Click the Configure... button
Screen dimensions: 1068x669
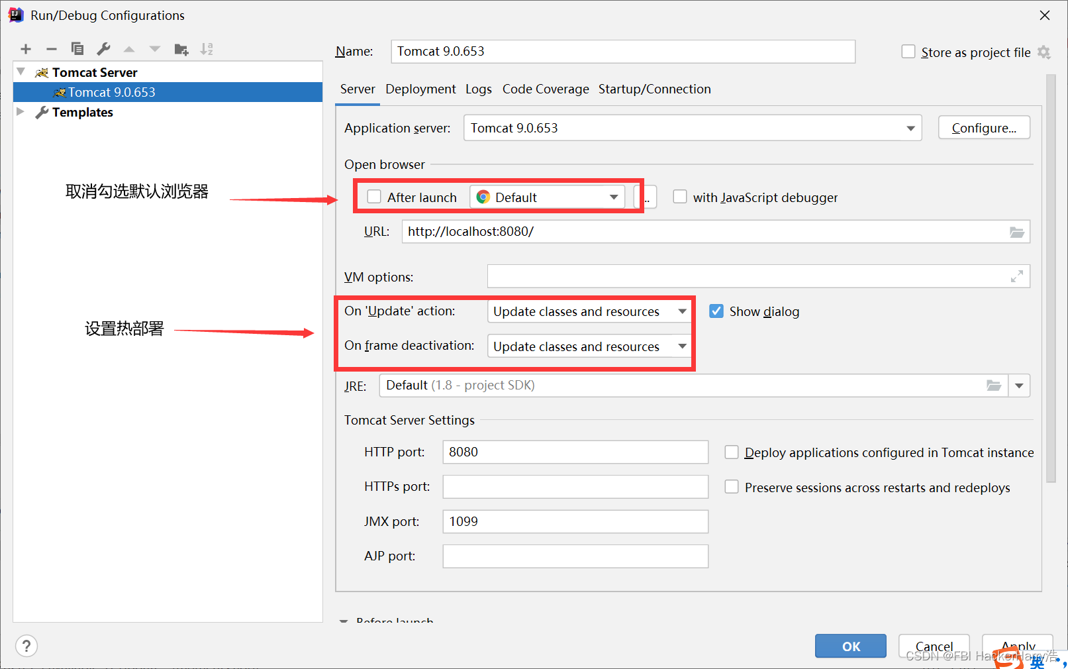(984, 128)
